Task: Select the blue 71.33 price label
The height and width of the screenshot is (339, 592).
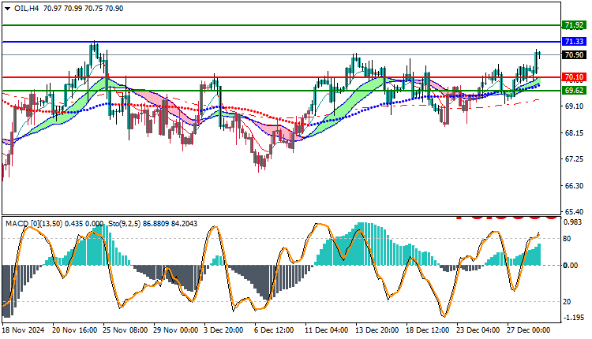Action: [574, 42]
